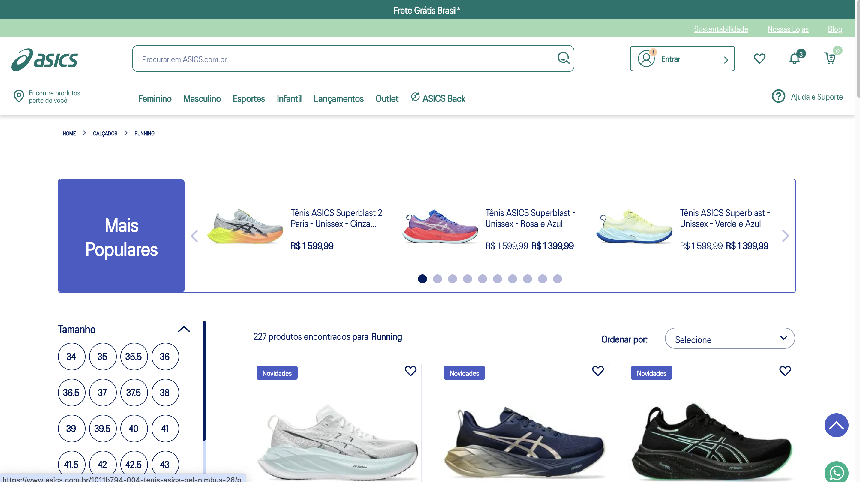Click the ASICS Back recycle icon
The width and height of the screenshot is (860, 482).
[x=415, y=97]
